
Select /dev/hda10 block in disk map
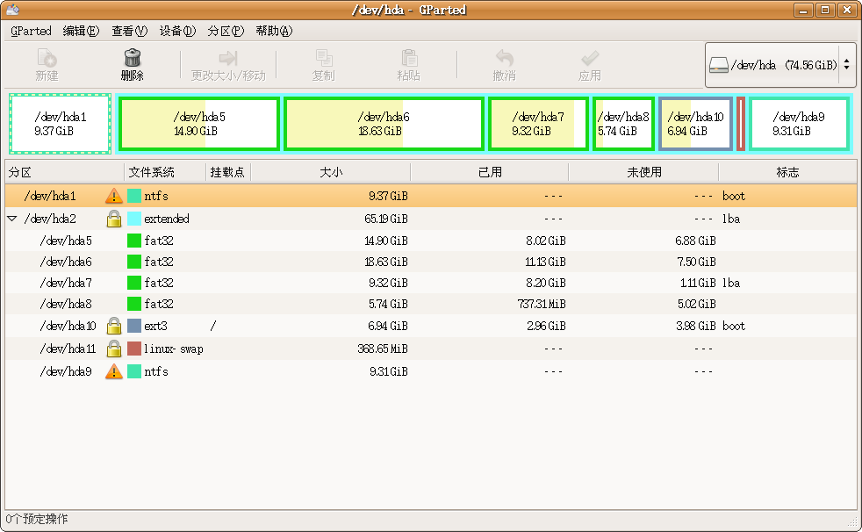click(695, 124)
